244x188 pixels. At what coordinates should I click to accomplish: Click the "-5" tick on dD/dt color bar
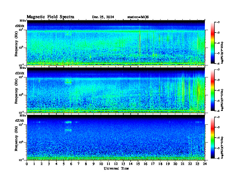218,101
